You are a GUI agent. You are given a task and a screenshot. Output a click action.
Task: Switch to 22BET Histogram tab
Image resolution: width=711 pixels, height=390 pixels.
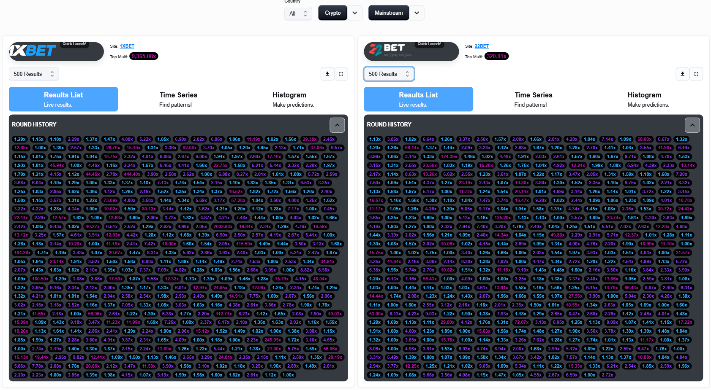(648, 99)
